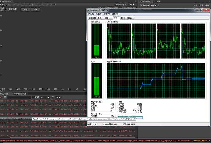The height and width of the screenshot is (143, 211).
Task: Open 查看(V) menu in Task Manager
Action: [x=107, y=14]
